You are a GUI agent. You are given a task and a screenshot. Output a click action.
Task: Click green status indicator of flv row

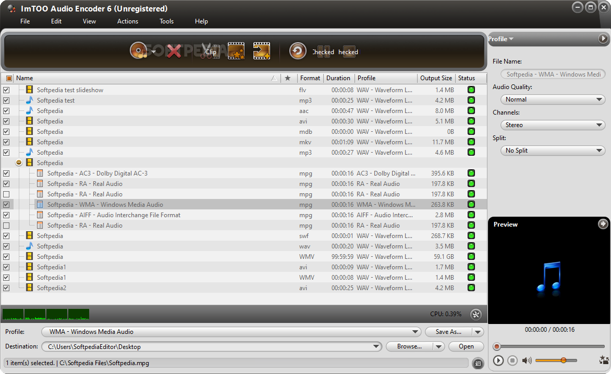pos(471,90)
